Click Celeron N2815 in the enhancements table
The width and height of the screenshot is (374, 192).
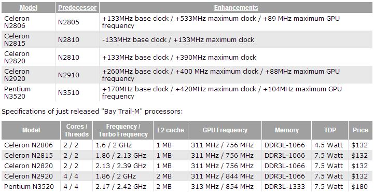[17, 39]
